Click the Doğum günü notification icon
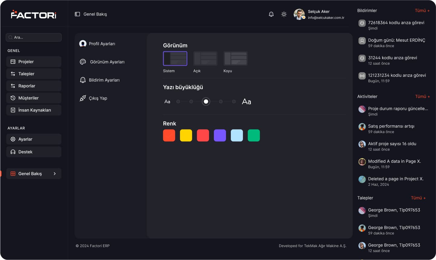This screenshot has width=436, height=260. [x=362, y=41]
